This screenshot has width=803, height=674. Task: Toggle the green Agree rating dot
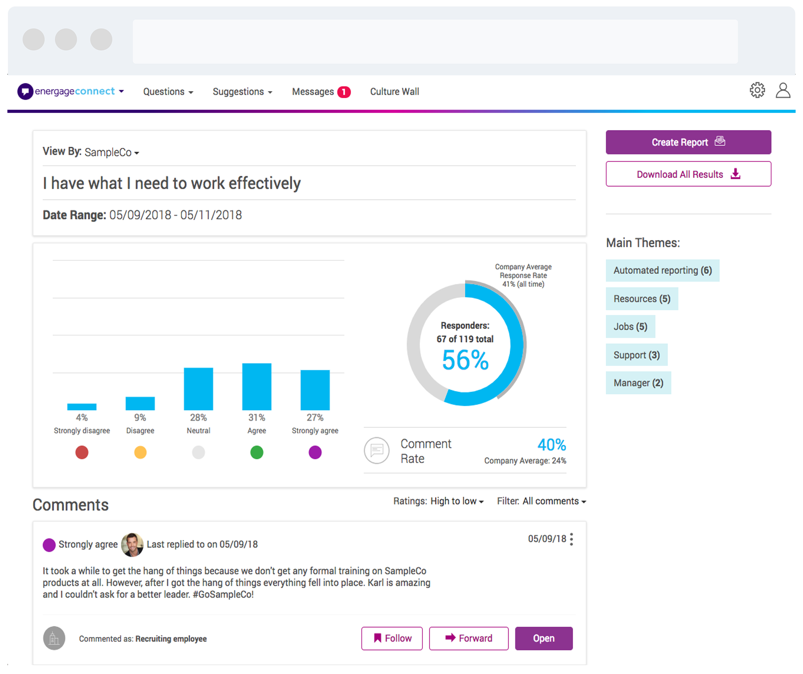pyautogui.click(x=256, y=452)
